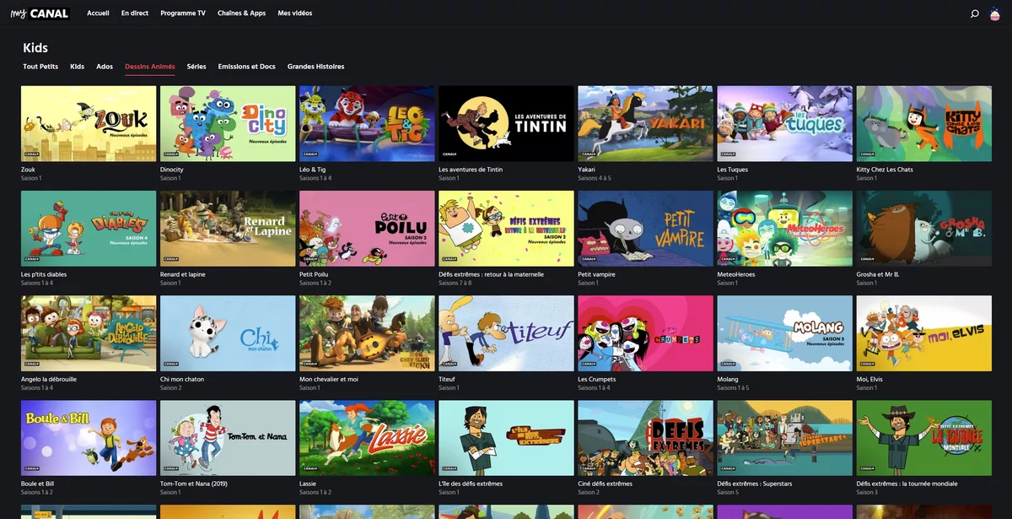Open Kitty Chez Les Chats thumbnail
This screenshot has height=519, width=1012.
923,123
